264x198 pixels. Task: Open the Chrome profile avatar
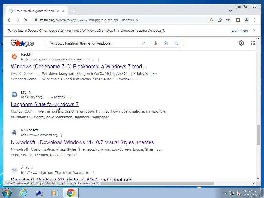point(246,20)
